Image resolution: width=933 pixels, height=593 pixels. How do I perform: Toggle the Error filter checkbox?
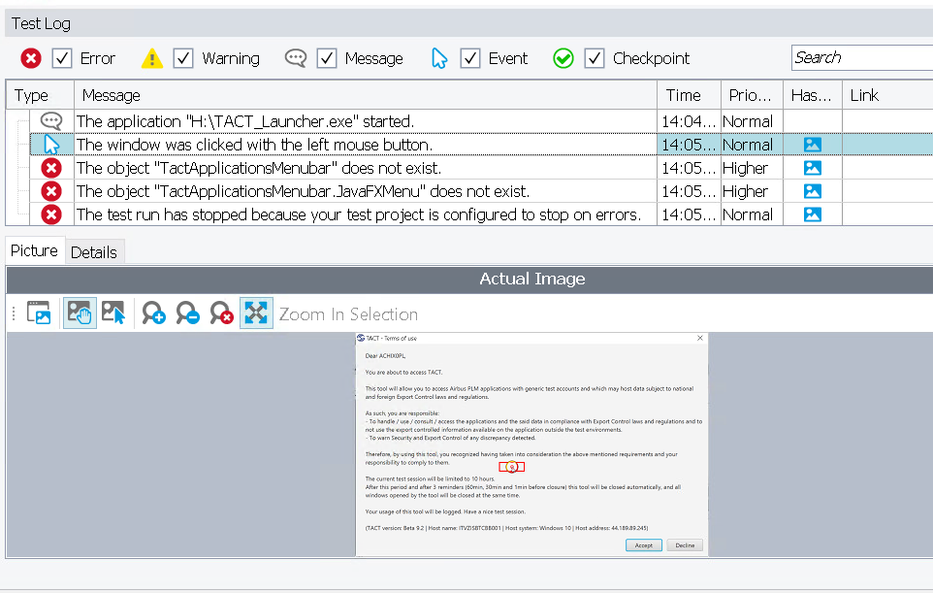tap(62, 58)
